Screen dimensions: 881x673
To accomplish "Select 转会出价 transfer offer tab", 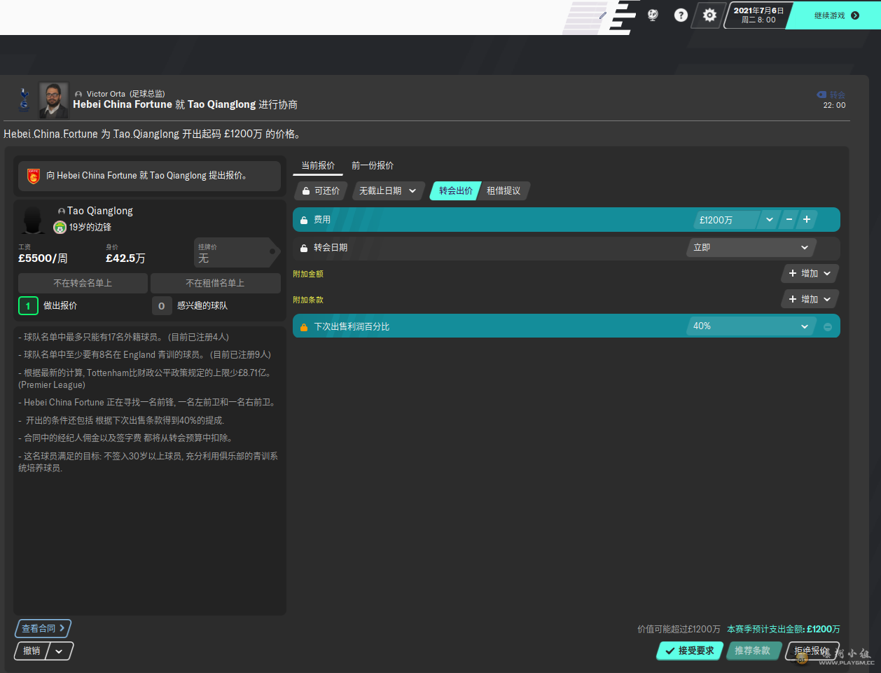I will point(455,190).
